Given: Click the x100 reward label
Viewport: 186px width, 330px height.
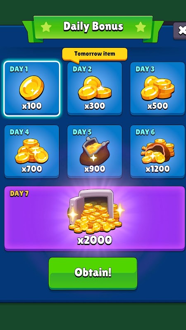Looking at the screenshot, I should pos(32,106).
